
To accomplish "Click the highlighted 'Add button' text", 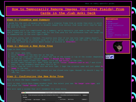I will point(64,61).
